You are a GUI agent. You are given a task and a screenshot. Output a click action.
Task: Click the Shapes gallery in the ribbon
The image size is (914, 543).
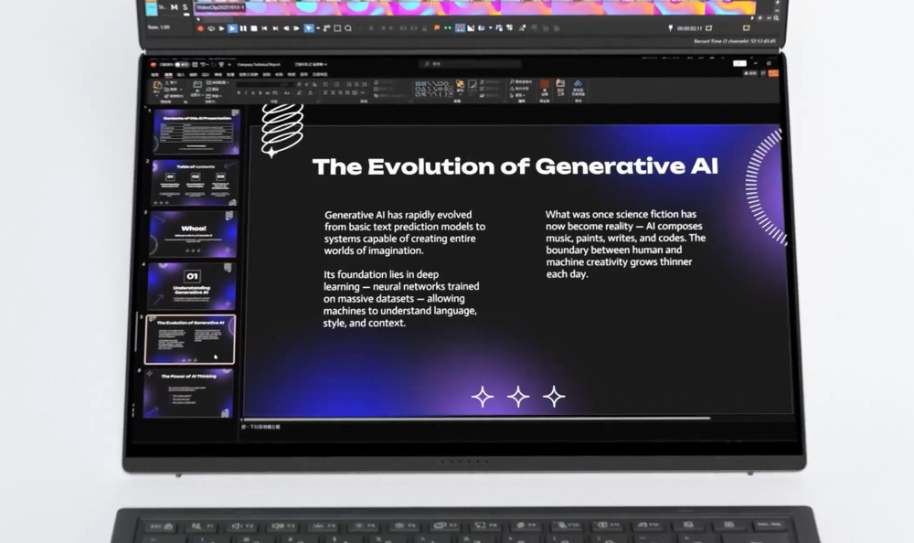click(x=432, y=89)
